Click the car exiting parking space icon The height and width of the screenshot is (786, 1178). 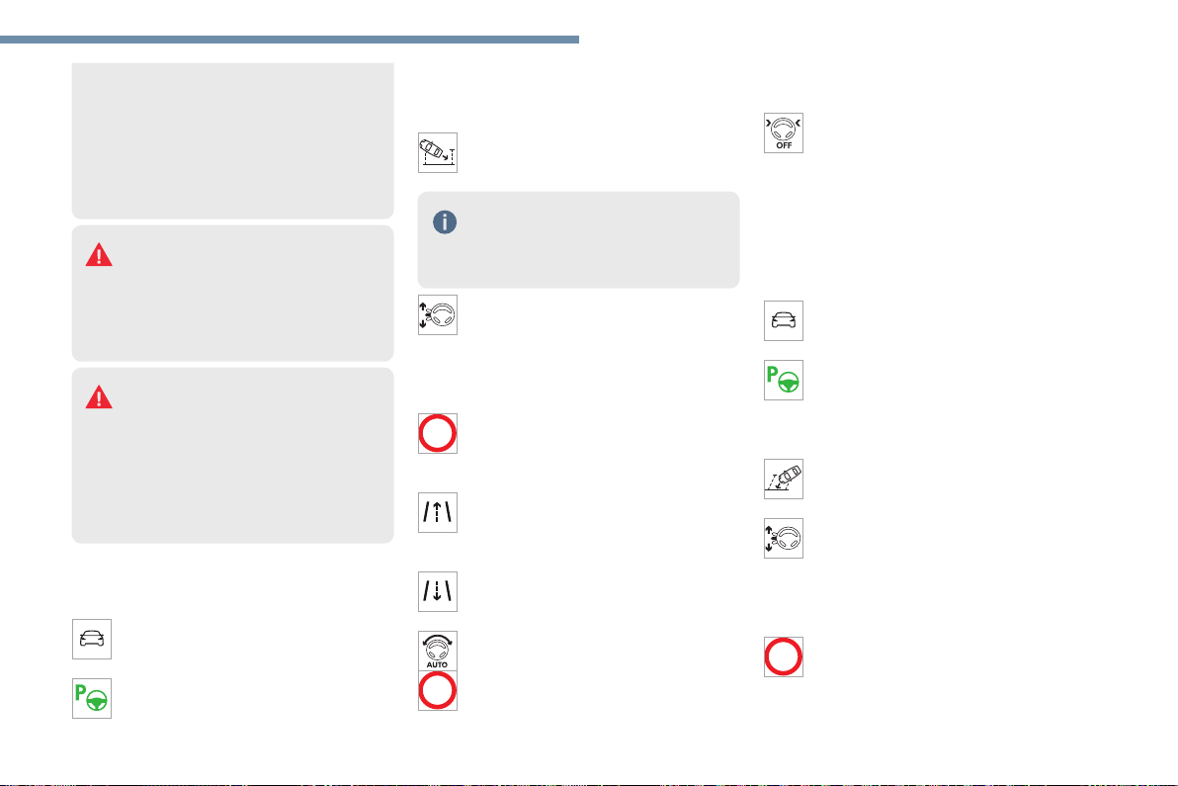pos(784,479)
